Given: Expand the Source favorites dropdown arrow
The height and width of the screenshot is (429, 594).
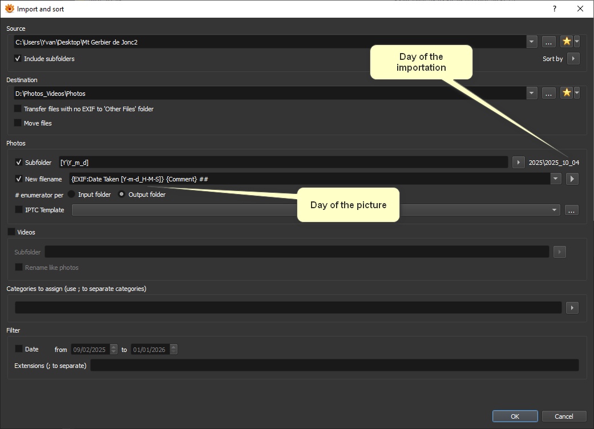Looking at the screenshot, I should [576, 41].
